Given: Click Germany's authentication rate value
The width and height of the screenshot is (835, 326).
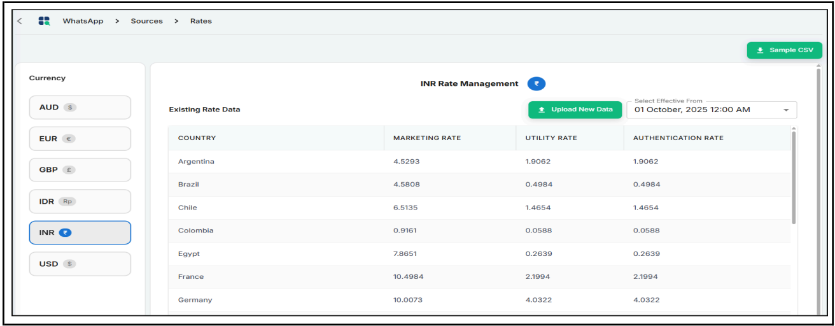Looking at the screenshot, I should tap(647, 300).
